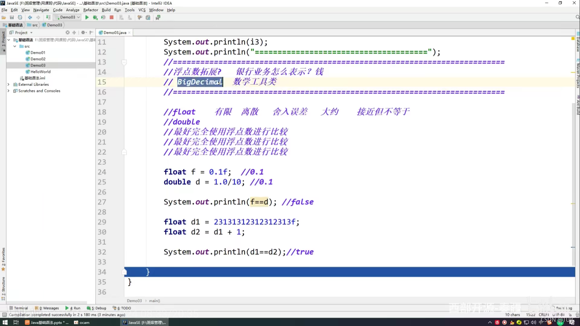Image resolution: width=580 pixels, height=326 pixels.
Task: Click Collapse All icon in Project panel
Action: coord(74,33)
